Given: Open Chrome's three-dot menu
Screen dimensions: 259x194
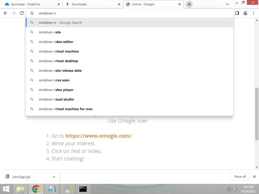Looking at the screenshot, I should (253, 13).
